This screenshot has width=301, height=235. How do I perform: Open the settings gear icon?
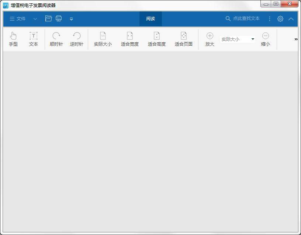[280, 18]
